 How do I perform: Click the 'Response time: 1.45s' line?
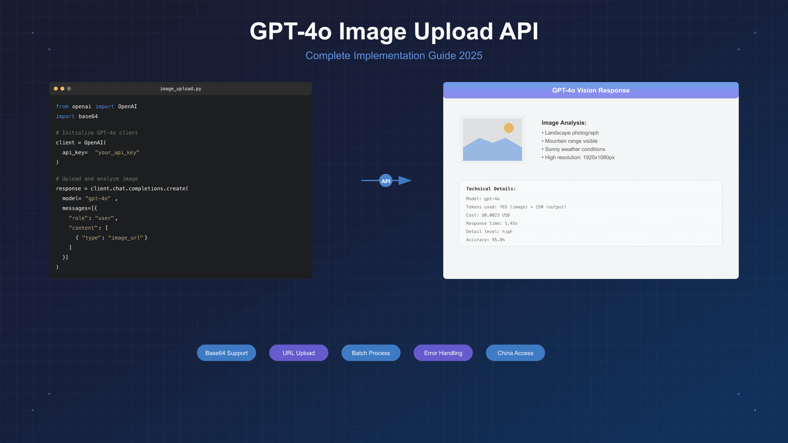point(492,223)
